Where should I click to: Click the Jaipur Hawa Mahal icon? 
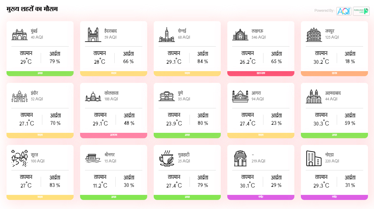click(314, 34)
